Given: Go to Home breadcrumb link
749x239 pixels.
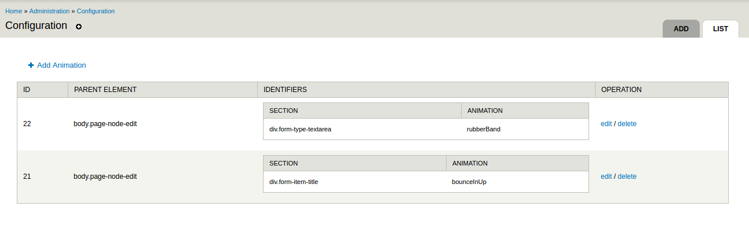Looking at the screenshot, I should click(14, 11).
